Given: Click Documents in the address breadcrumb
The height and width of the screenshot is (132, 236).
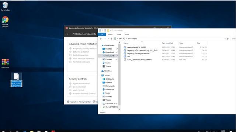Looking at the screenshot, I should [x=133, y=38].
